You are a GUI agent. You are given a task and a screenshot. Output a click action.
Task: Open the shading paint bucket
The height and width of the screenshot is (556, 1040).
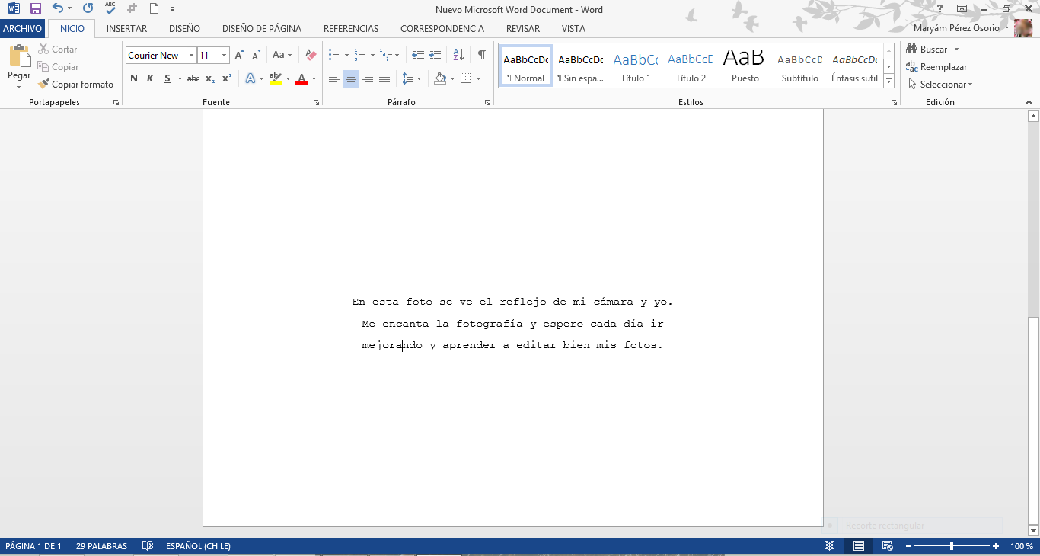[440, 78]
